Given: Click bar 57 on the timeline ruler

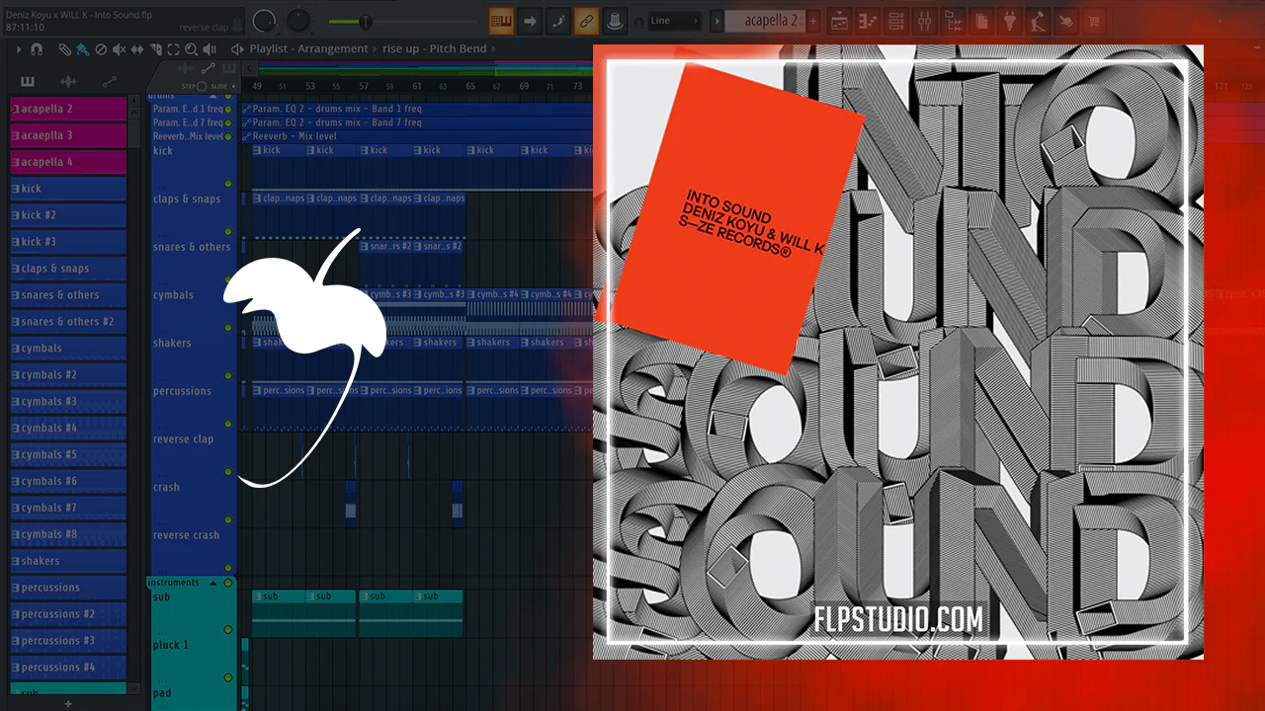Looking at the screenshot, I should 364,86.
